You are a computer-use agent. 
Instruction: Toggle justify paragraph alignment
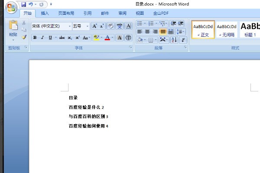tap(162, 32)
